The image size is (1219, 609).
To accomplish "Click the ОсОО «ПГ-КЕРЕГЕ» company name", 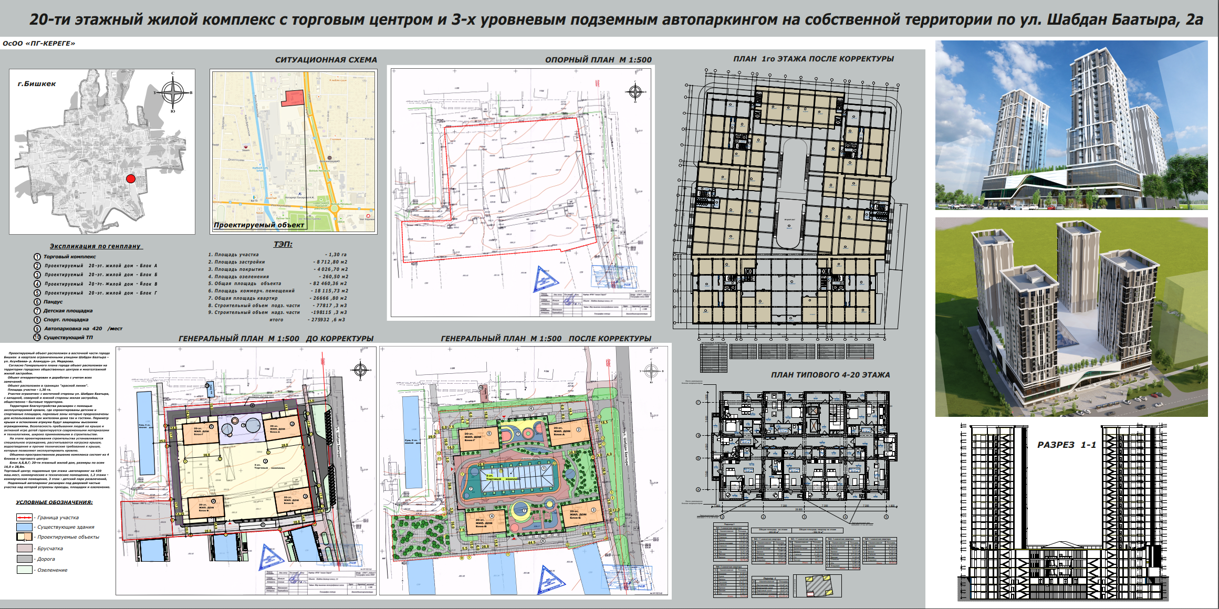I will tap(39, 44).
